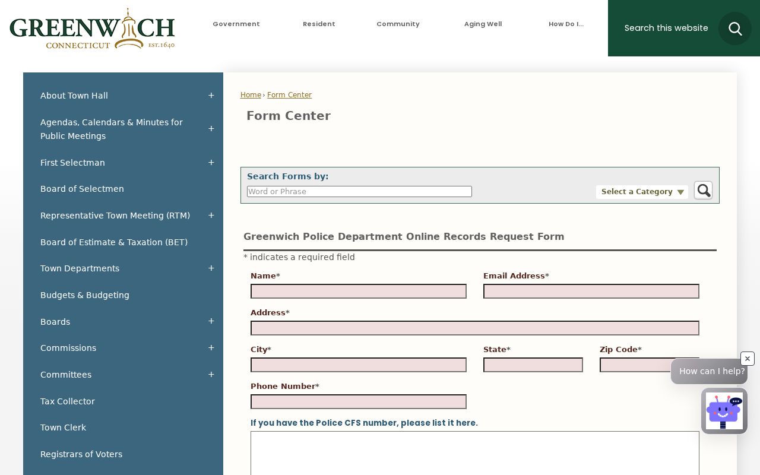Open the Government menu

[x=236, y=24]
